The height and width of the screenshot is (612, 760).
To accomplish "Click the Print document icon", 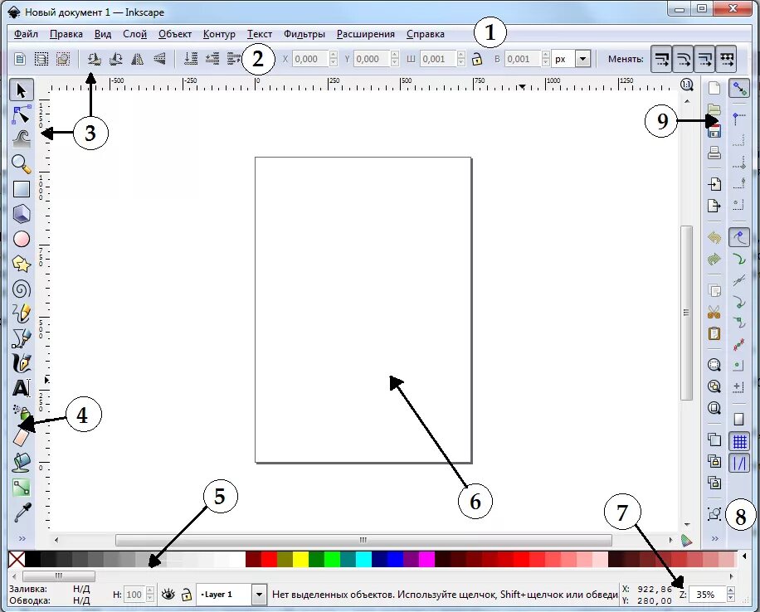I will point(714,153).
